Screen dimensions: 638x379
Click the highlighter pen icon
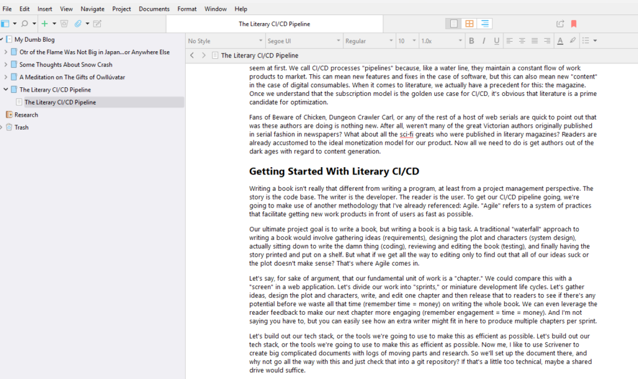click(x=573, y=41)
